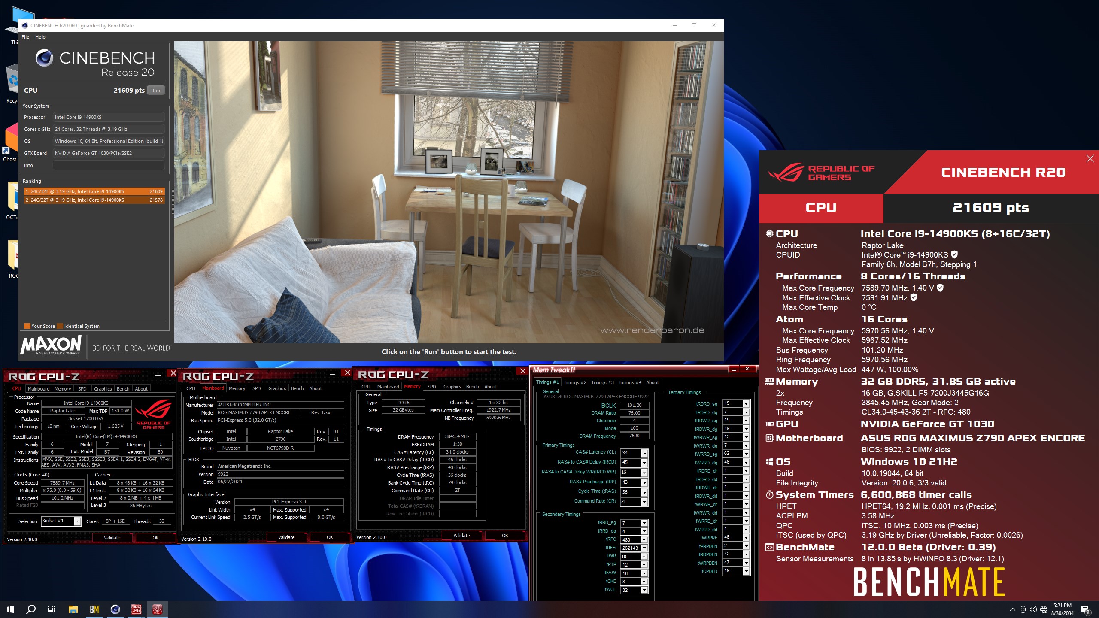Image resolution: width=1099 pixels, height=618 pixels.
Task: Open the Windows Start menu
Action: 10,609
